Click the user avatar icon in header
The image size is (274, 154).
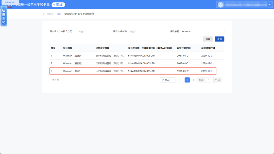220,5
